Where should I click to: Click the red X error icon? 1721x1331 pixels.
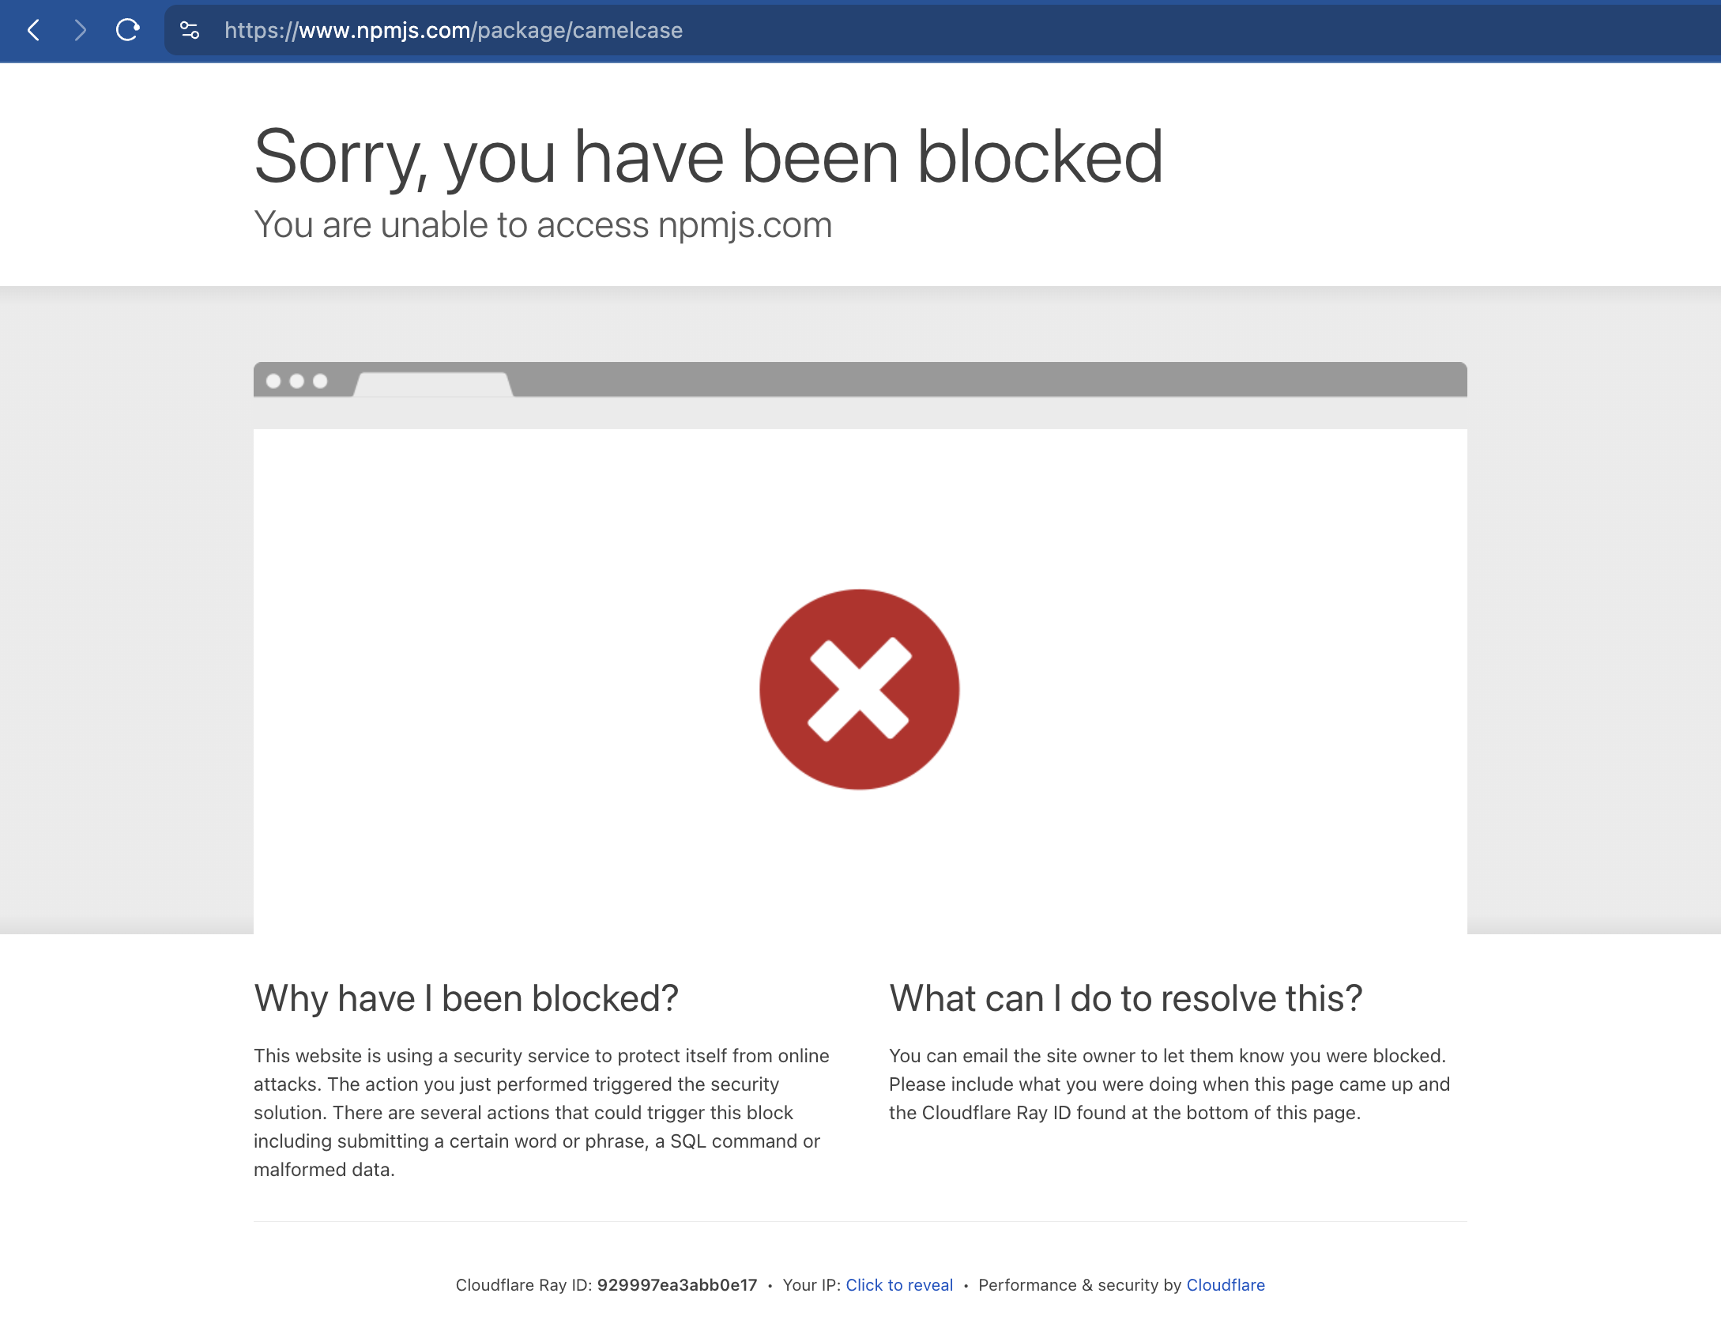859,688
